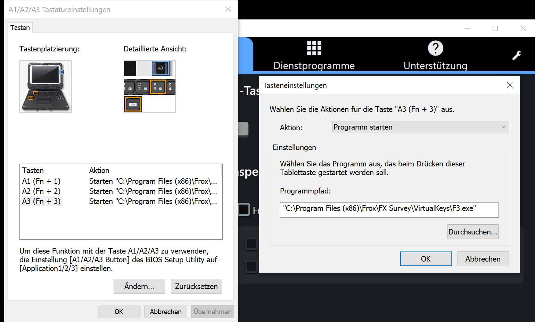Click the Durchsuchen... button

pos(472,232)
